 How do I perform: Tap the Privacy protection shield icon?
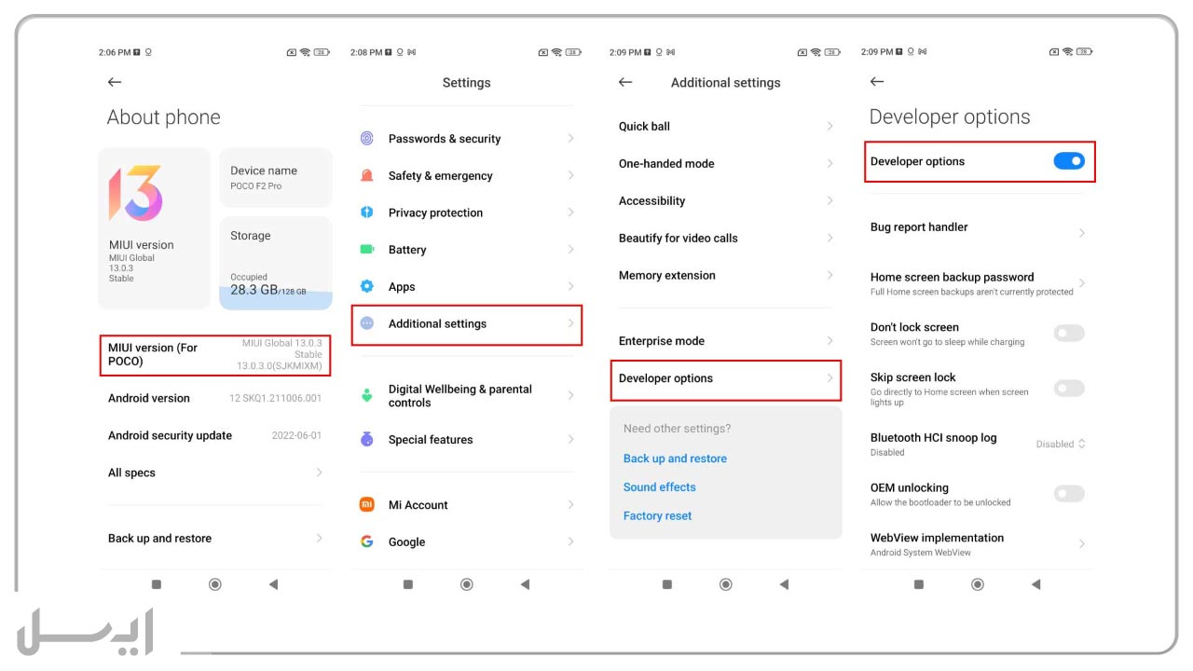coord(367,212)
